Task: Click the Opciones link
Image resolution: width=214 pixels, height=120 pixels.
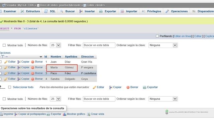Action: coord(5,53)
